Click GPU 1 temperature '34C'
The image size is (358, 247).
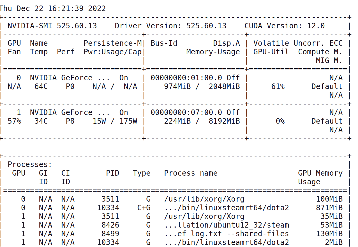41,121
